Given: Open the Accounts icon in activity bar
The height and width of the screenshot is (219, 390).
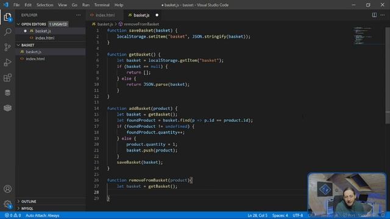Looking at the screenshot, I should (x=7, y=189).
